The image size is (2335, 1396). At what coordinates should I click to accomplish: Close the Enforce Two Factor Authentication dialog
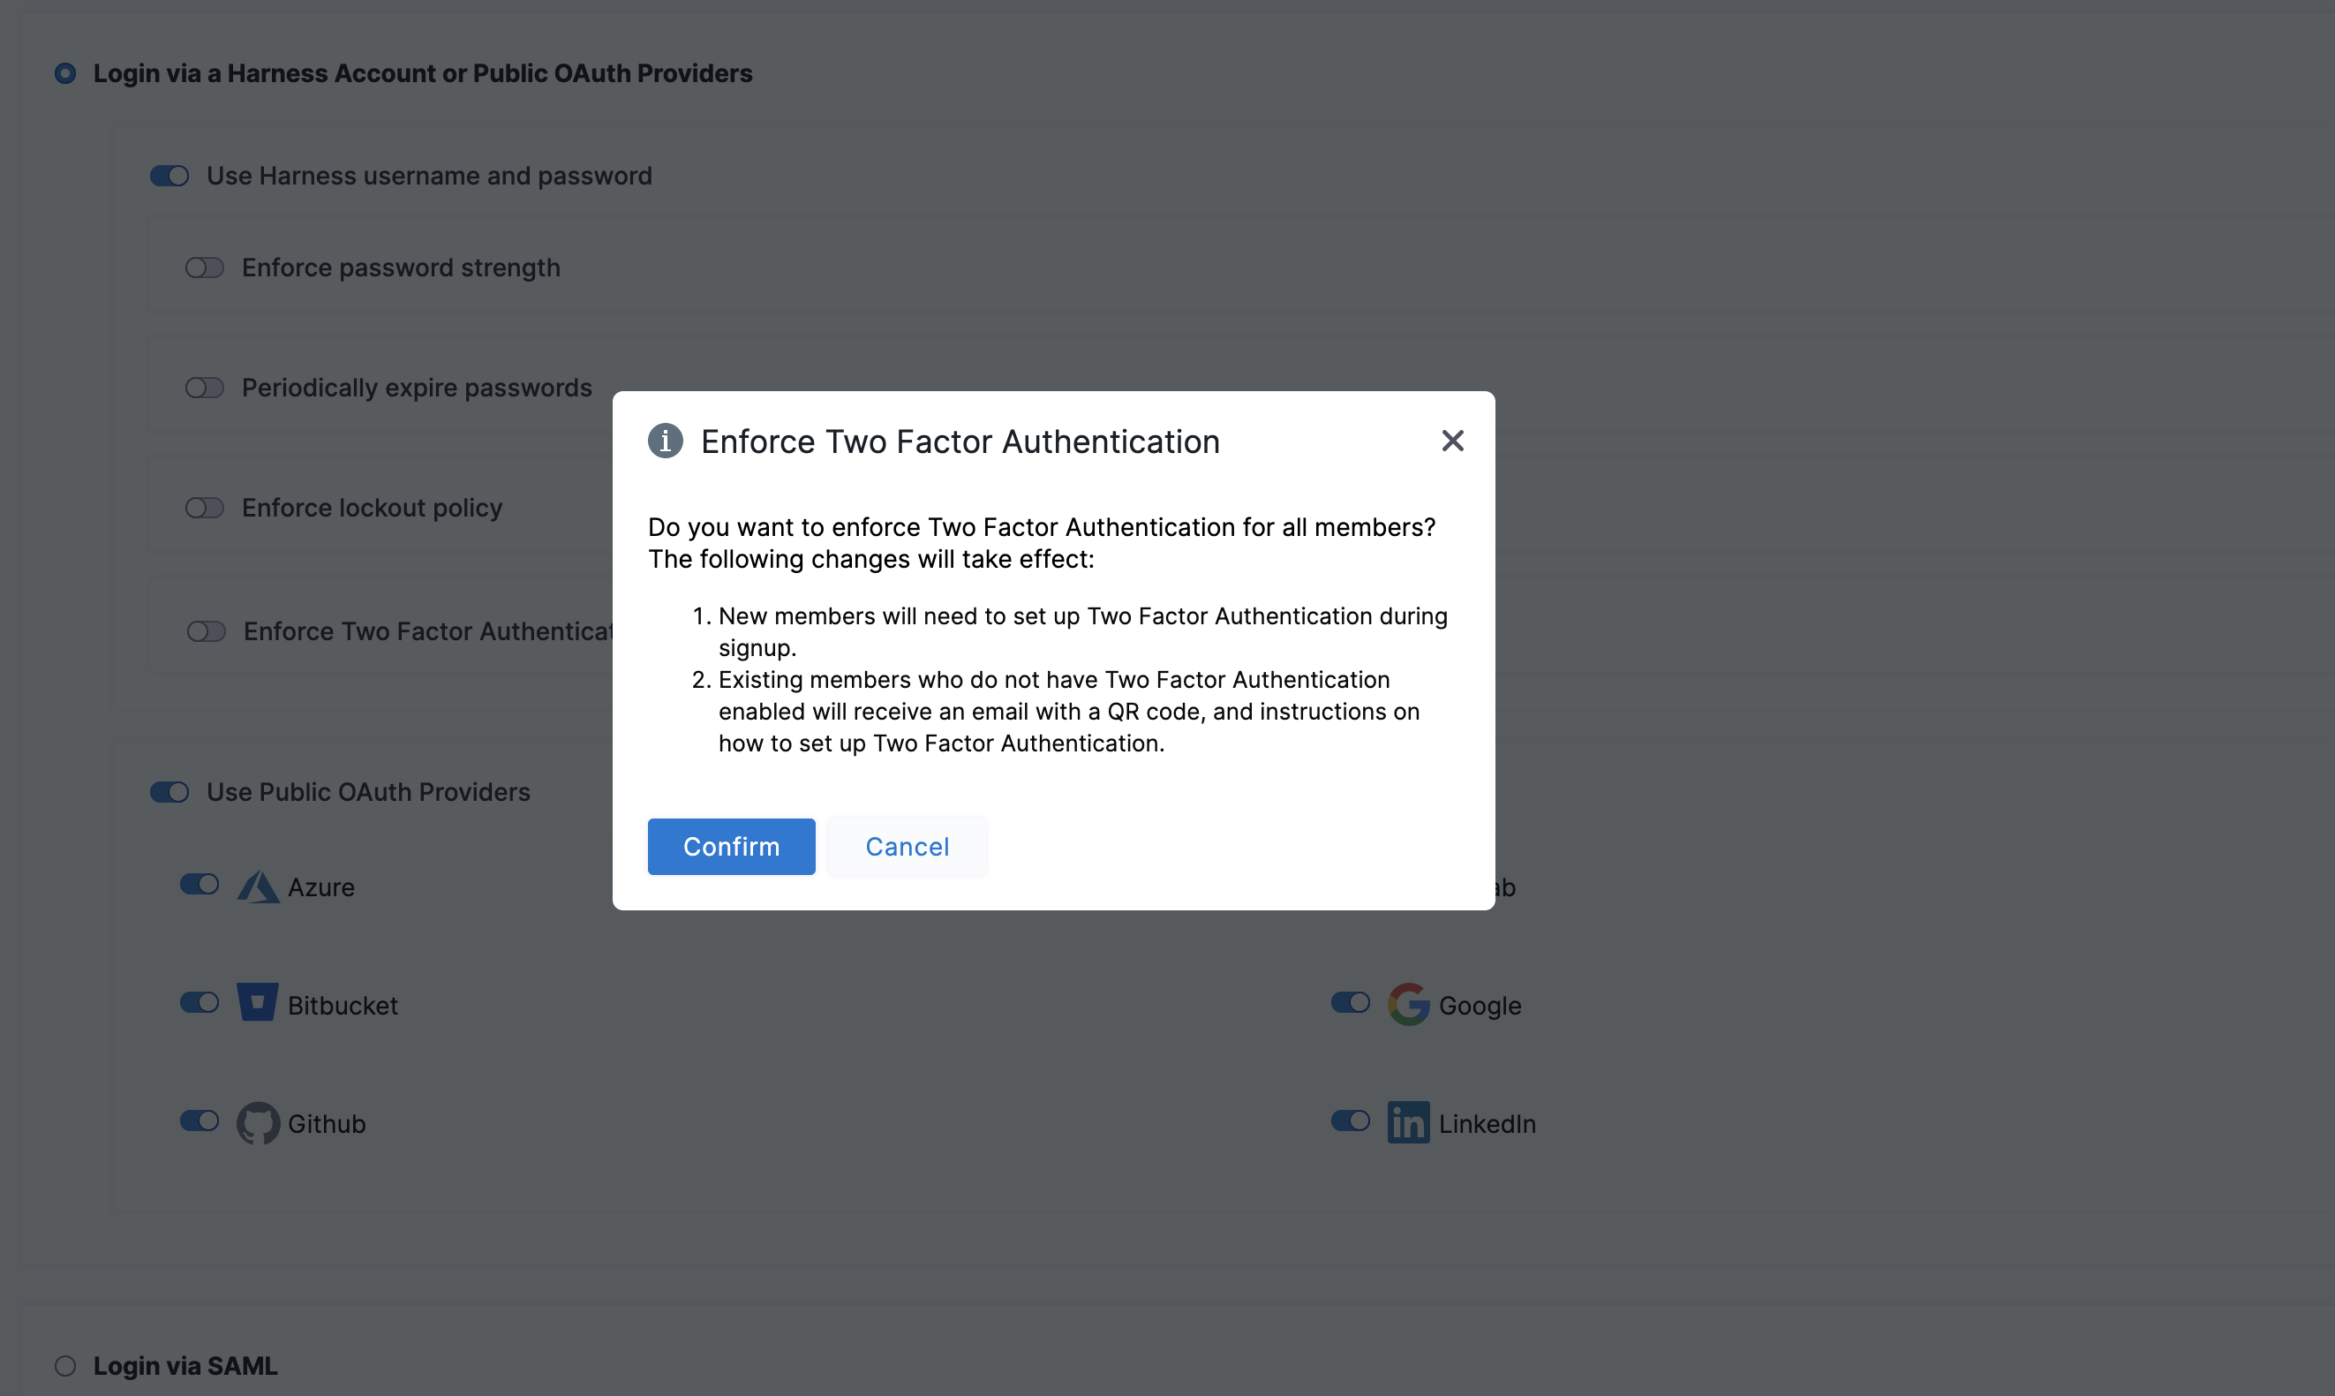1452,441
